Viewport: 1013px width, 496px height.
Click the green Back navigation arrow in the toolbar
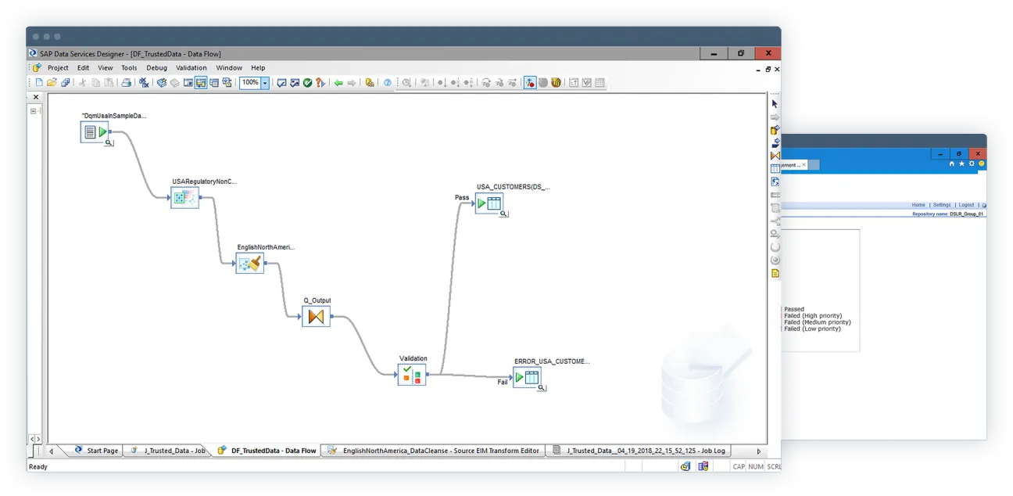point(338,82)
